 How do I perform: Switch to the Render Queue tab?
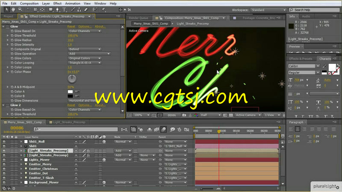coord(138,18)
